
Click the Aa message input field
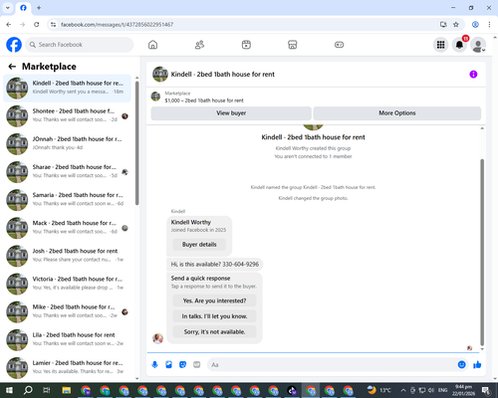[x=332, y=365]
